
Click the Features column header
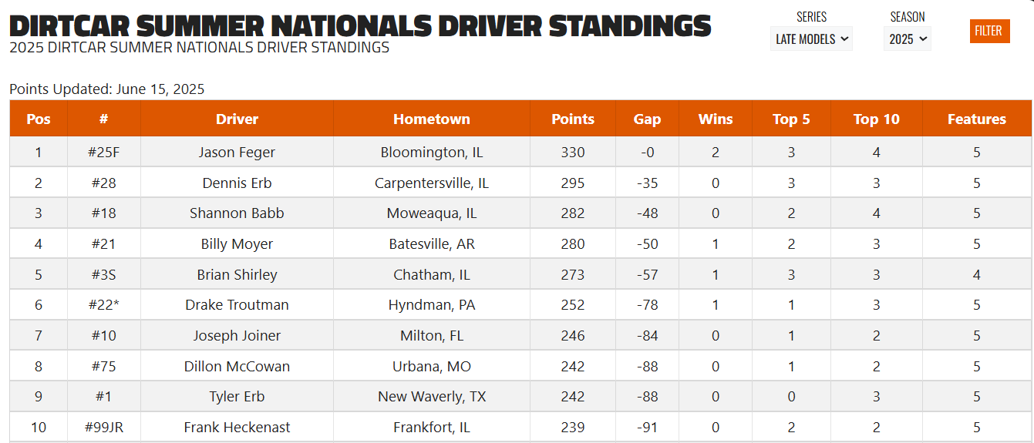(x=977, y=119)
